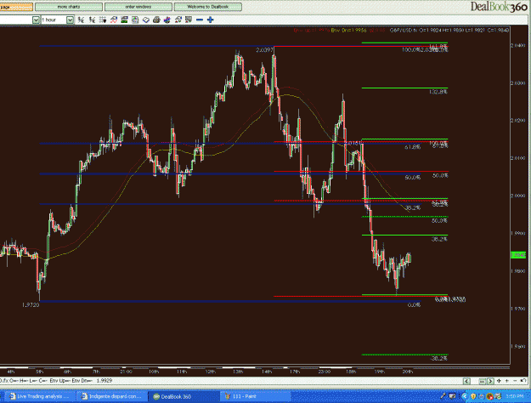Click the chart scroll left arrow button
This screenshot has height=403, width=531.
click(466, 381)
